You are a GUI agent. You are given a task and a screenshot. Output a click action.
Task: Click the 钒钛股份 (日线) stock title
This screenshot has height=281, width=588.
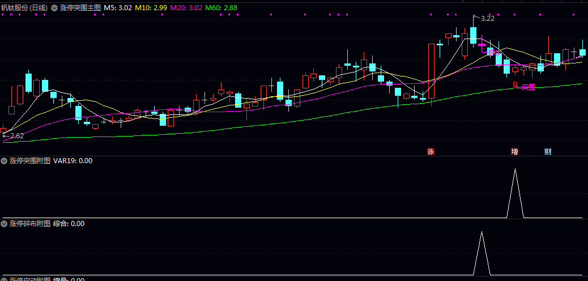click(x=24, y=8)
